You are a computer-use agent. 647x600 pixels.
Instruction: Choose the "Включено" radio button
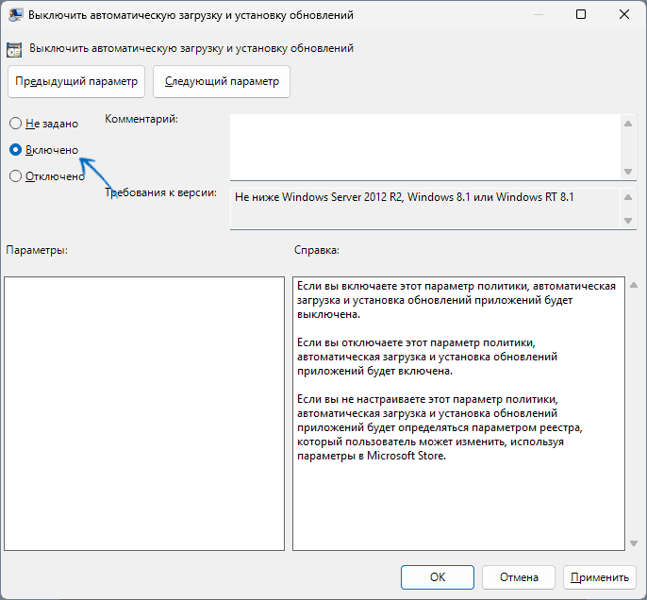pyautogui.click(x=15, y=149)
